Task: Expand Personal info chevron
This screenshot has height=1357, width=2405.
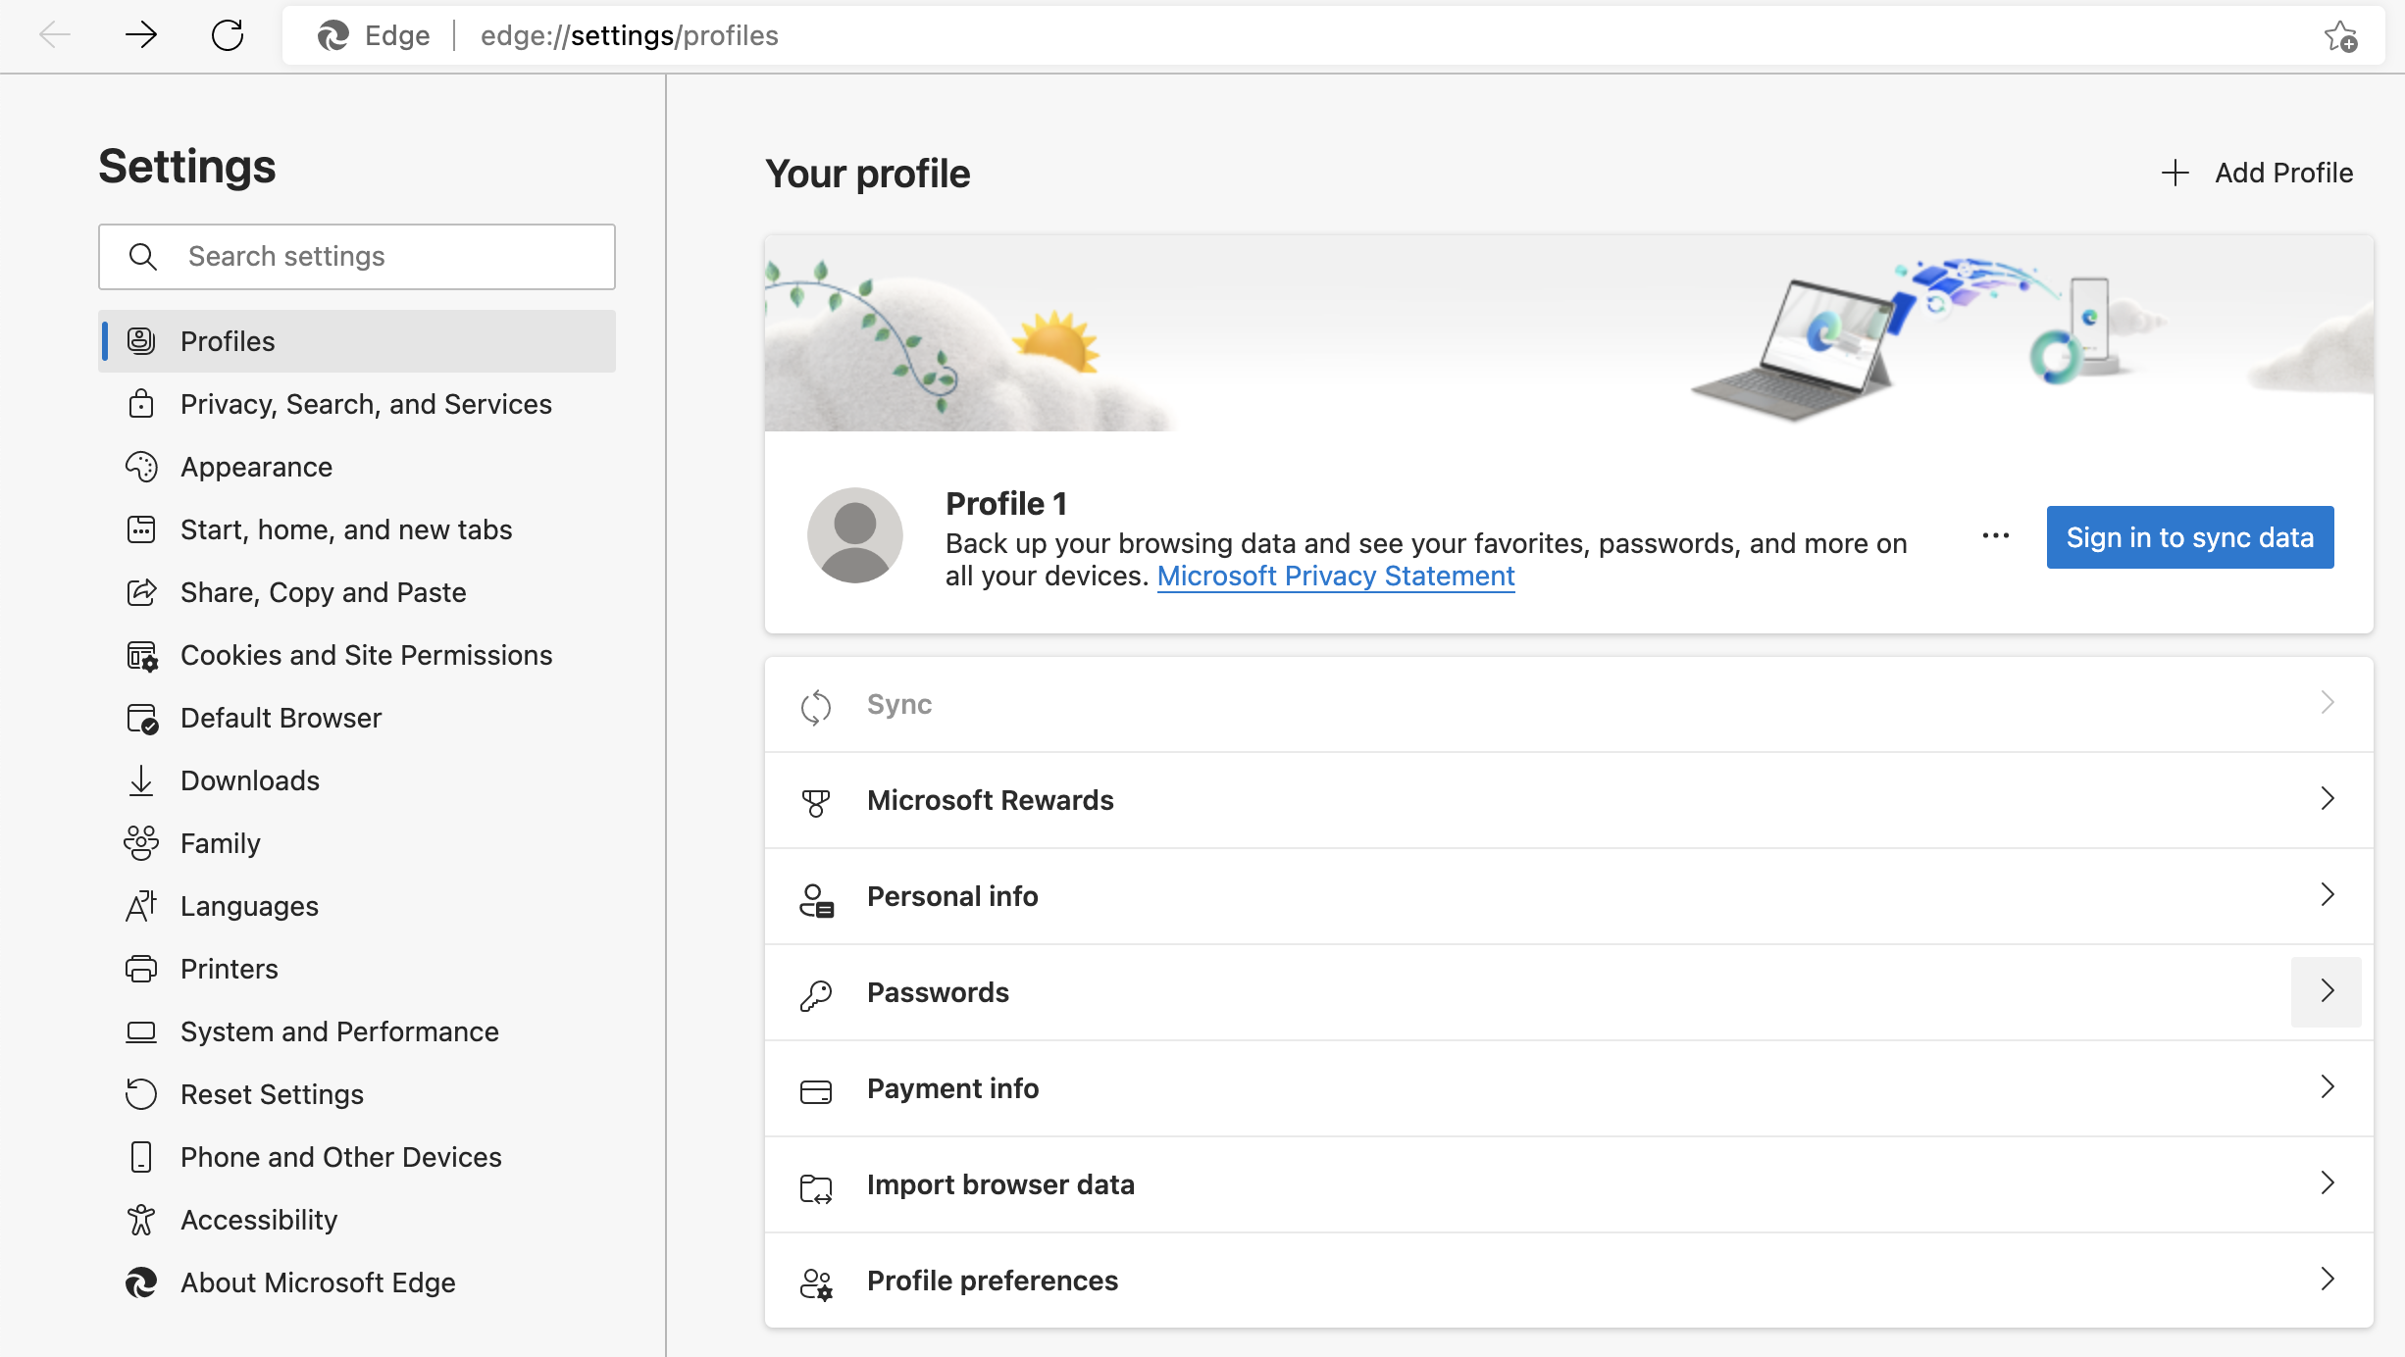Action: point(2328,894)
